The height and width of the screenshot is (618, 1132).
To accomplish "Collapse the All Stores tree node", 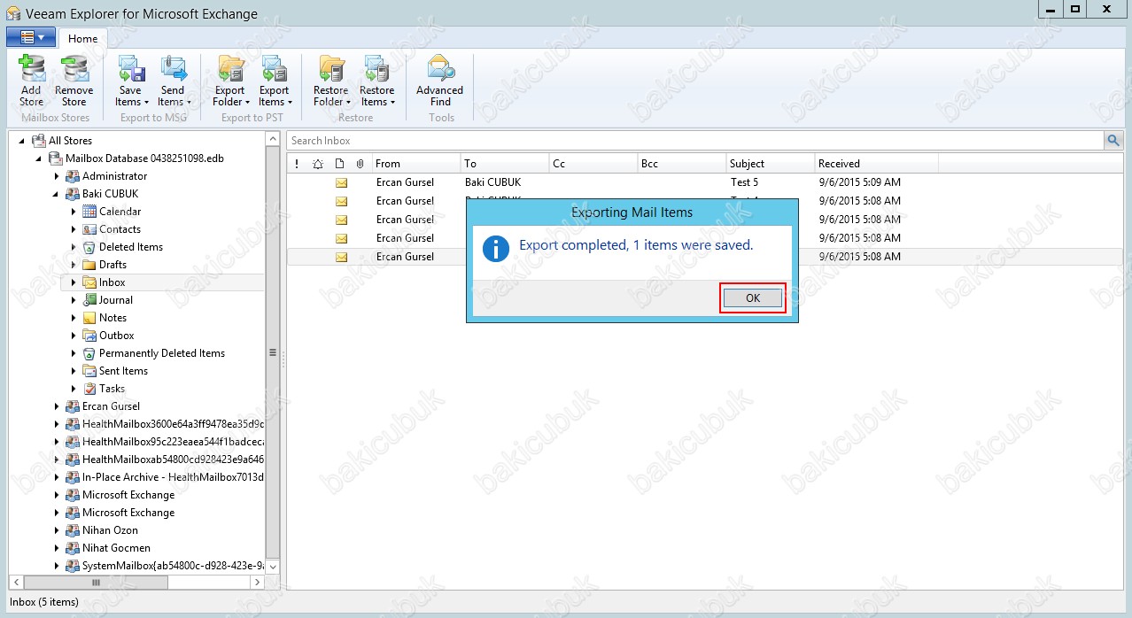I will (x=22, y=141).
